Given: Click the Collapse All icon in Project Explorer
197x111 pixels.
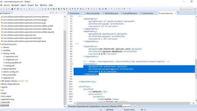Looking at the screenshot, I should pyautogui.click(x=51, y=13).
